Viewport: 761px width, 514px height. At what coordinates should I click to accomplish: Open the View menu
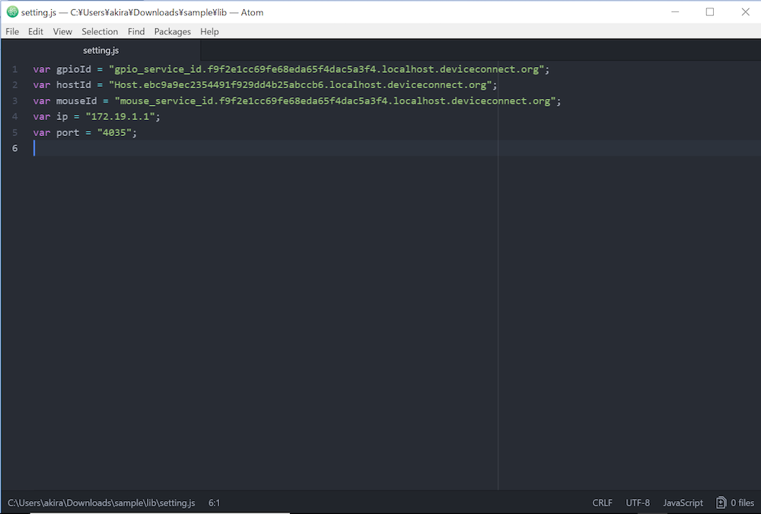click(62, 31)
